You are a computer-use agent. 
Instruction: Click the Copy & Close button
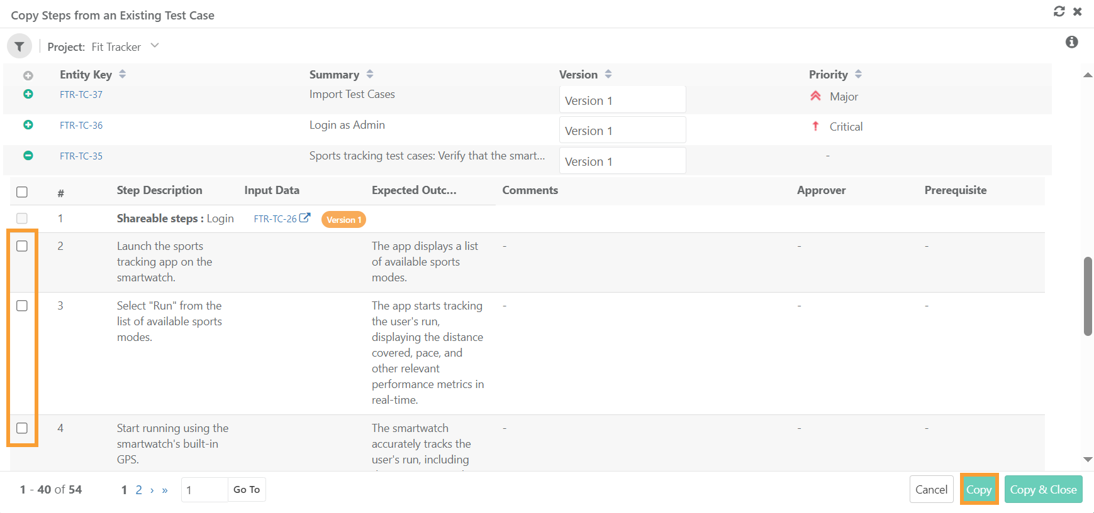[1043, 490]
